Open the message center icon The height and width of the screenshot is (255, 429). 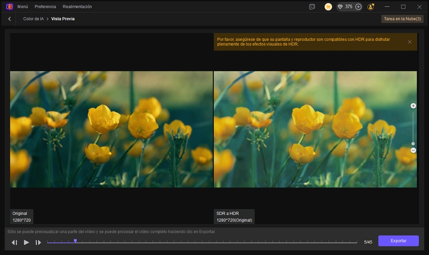point(312,7)
